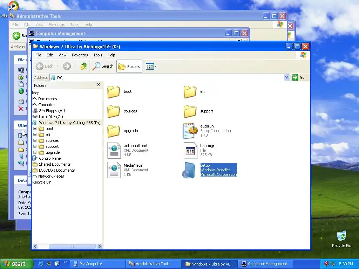This screenshot has width=359, height=269.
Task: Open Help menu in Administrative Tools window
Action: point(88,25)
